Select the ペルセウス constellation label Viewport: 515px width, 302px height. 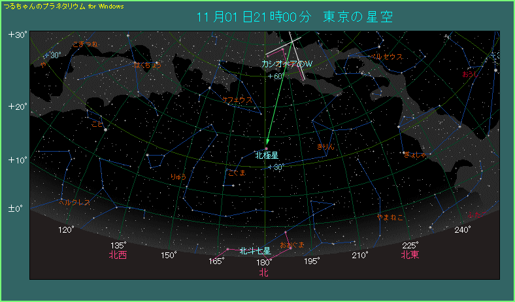(x=386, y=56)
